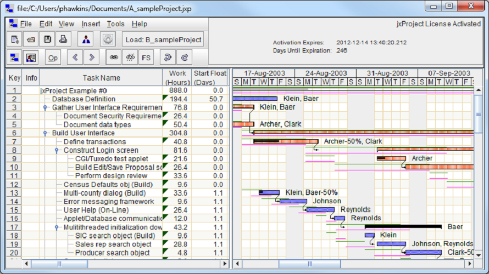Collapse Multithreaded initialization download subtree

[x=57, y=227]
